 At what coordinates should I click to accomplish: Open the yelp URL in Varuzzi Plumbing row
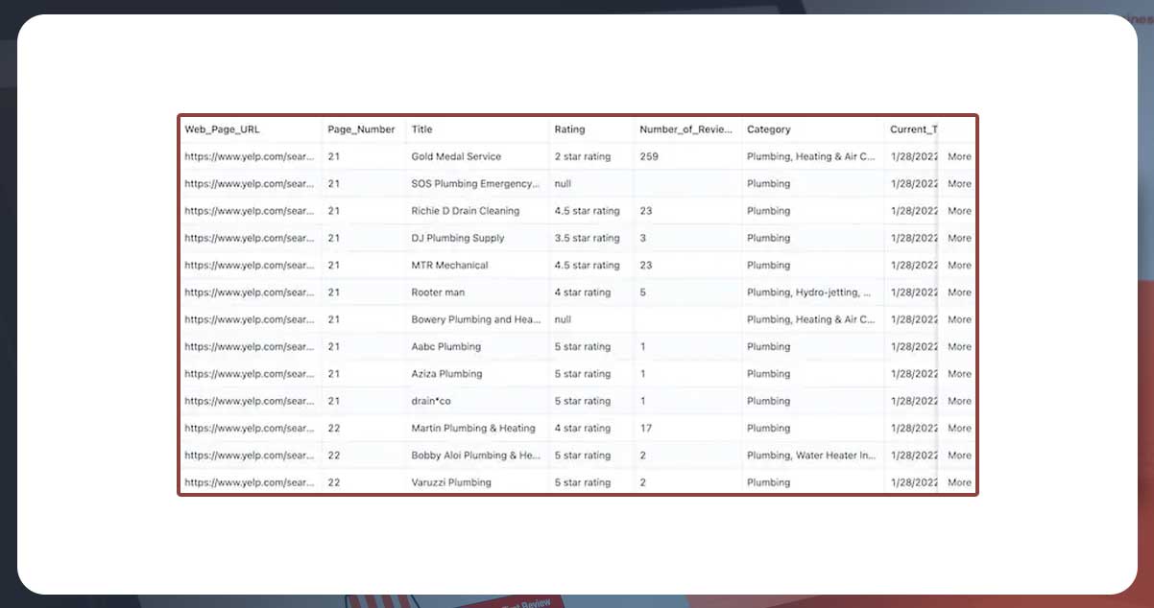click(x=250, y=482)
